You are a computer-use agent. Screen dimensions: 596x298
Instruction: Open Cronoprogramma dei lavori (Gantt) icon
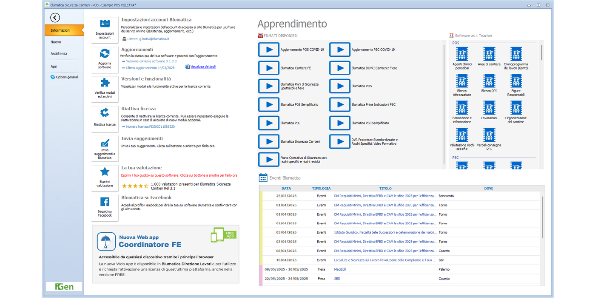516,54
